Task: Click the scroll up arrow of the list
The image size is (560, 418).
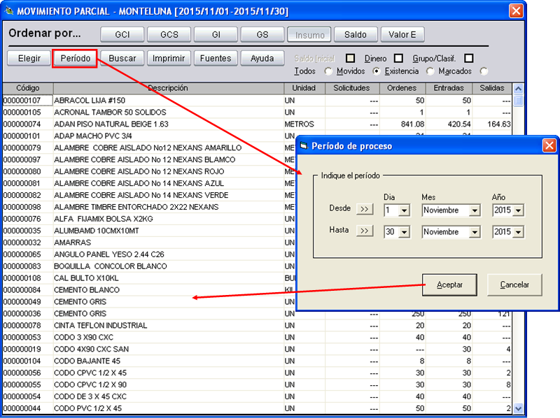Action: point(518,88)
